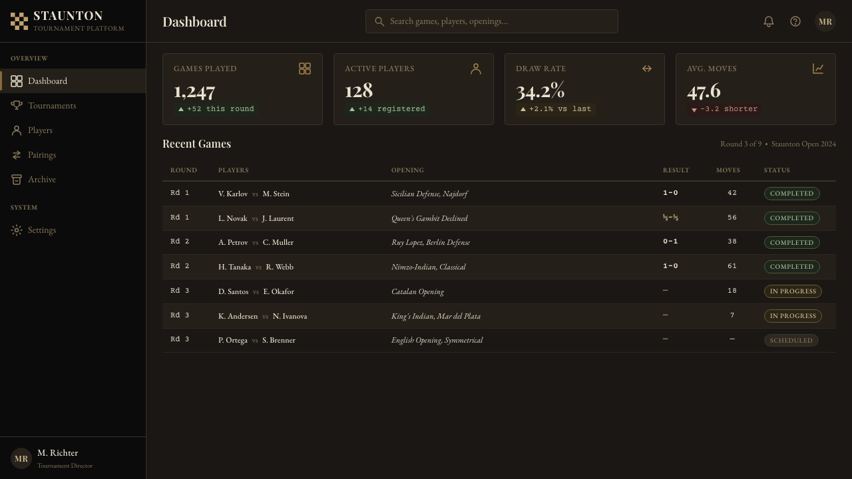Focus the search games, players, openings field
Viewport: 852px width, 479px height.
[x=492, y=21]
